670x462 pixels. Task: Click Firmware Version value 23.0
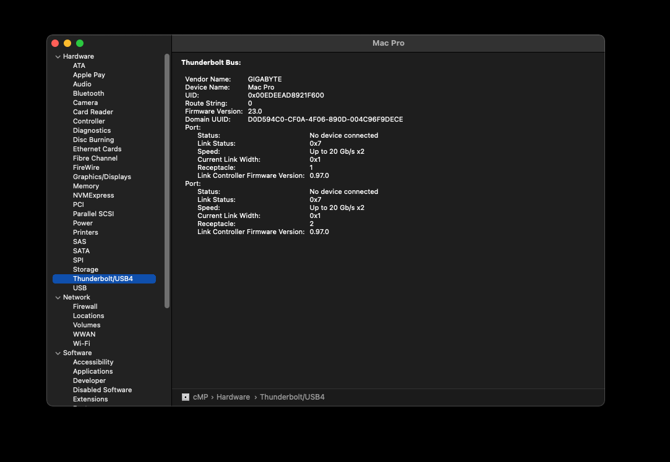pos(255,111)
